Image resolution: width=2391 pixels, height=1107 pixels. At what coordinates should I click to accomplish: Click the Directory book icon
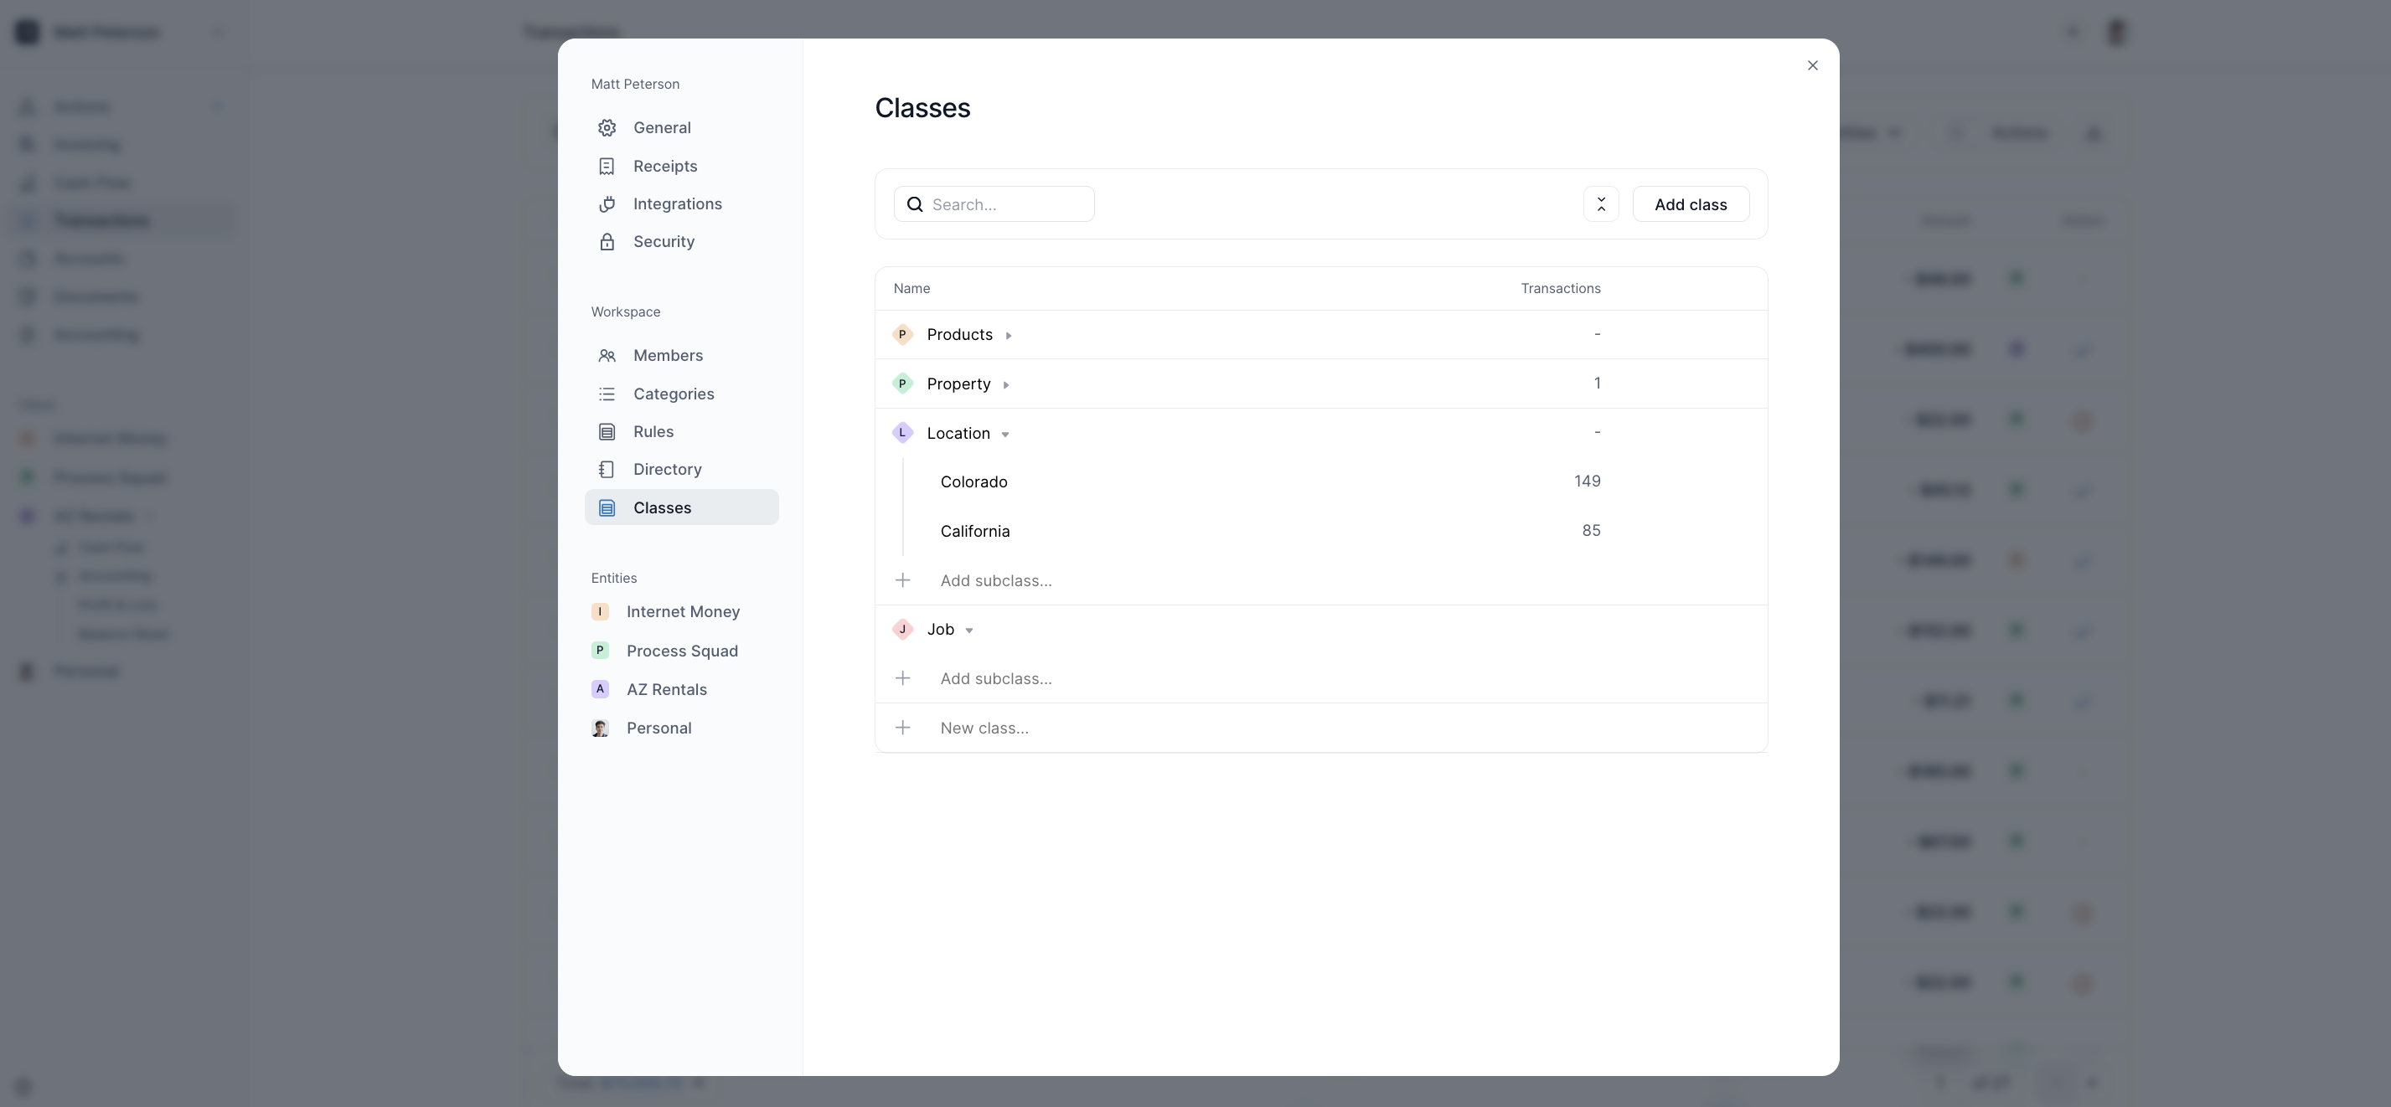(607, 470)
